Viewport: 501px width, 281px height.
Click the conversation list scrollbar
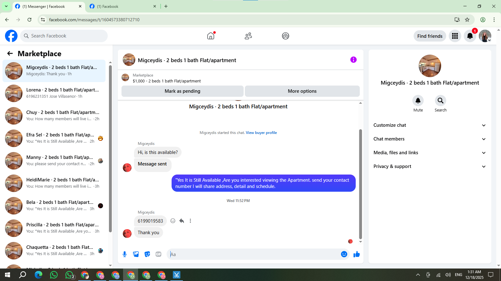(x=110, y=148)
